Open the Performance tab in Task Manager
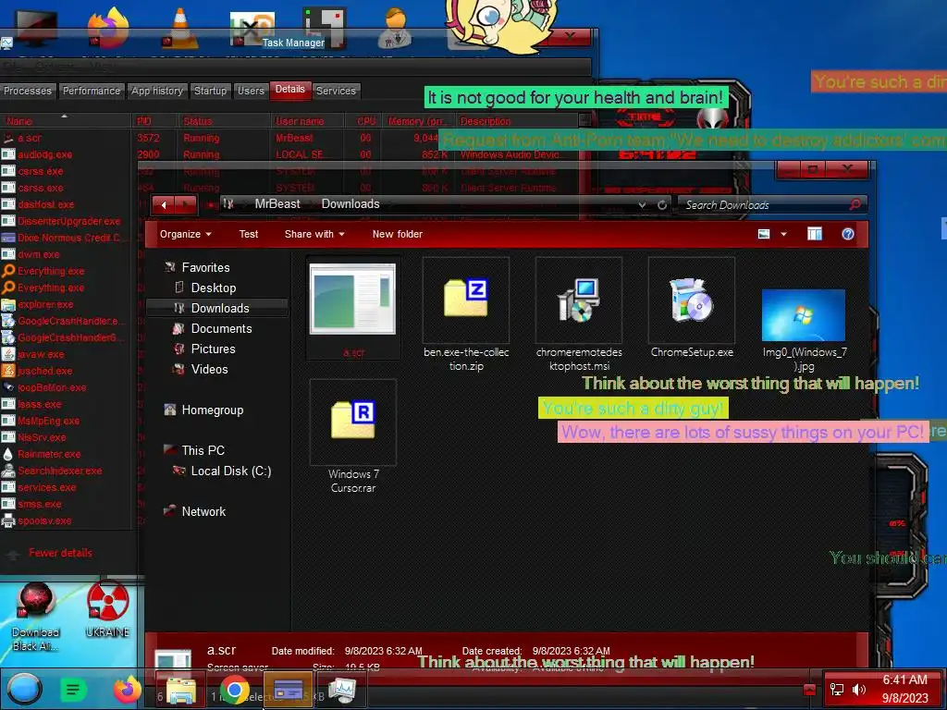This screenshot has height=710, width=947. coord(92,91)
